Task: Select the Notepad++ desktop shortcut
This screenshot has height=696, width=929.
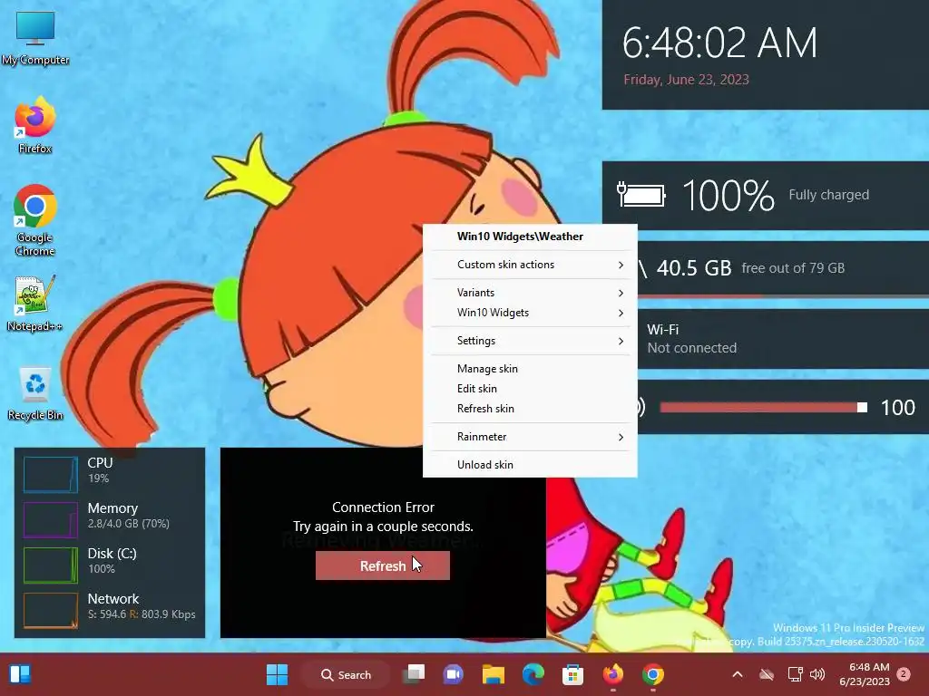Action: pos(35,304)
